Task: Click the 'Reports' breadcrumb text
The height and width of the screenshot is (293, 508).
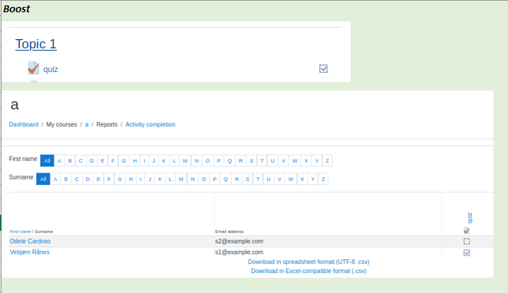Action: click(x=107, y=124)
